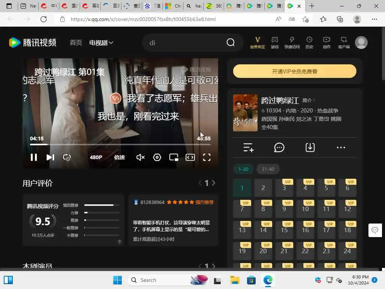Open player settings hexagon icon
Image resolution: width=385 pixels, height=289 pixels.
(157, 157)
